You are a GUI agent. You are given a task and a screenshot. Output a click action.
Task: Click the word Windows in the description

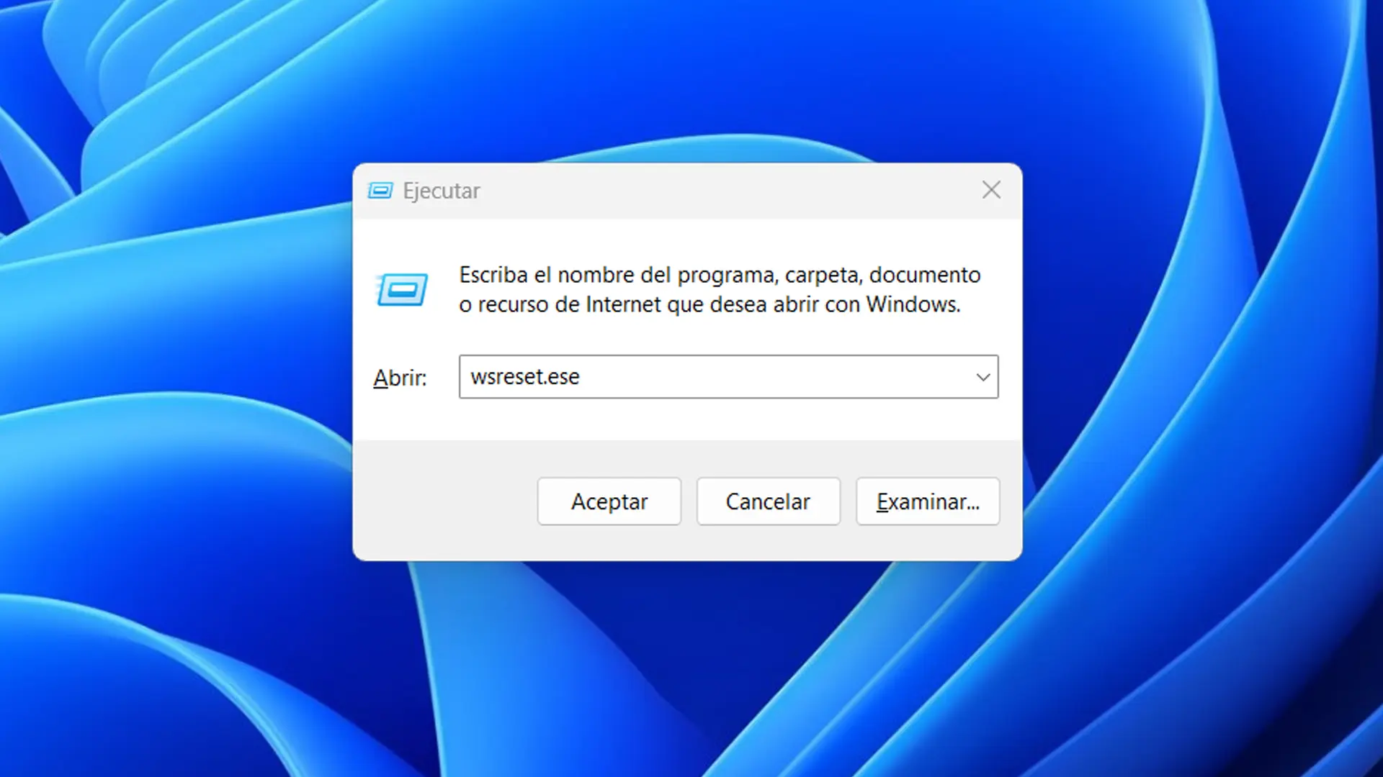tap(912, 304)
